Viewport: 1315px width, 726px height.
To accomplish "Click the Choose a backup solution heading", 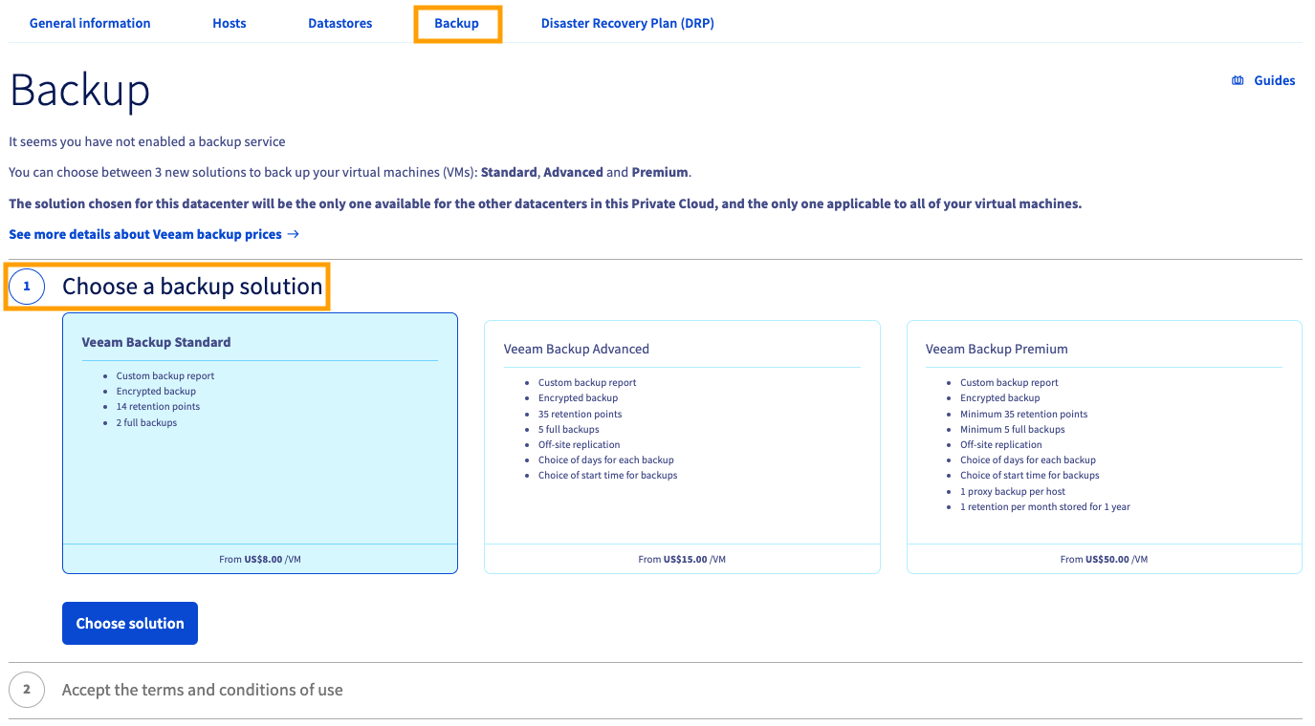I will 192,286.
